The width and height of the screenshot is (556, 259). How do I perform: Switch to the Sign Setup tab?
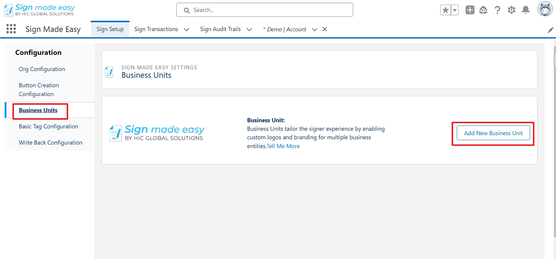click(110, 29)
